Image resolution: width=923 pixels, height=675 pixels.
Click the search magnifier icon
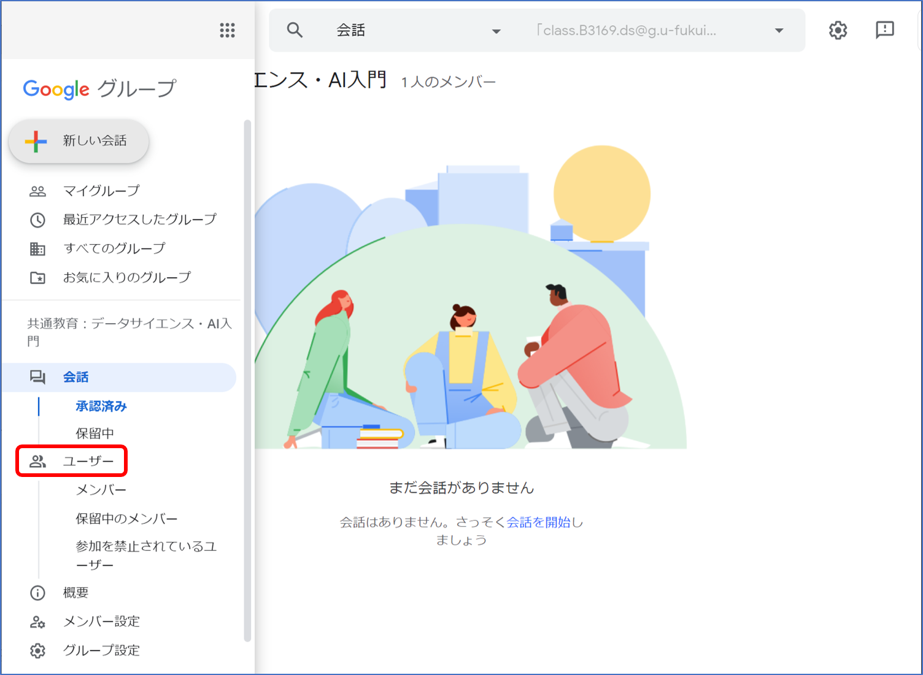(295, 30)
